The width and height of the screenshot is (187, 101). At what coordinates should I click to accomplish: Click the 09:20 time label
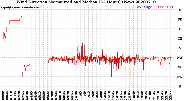(68, 96)
